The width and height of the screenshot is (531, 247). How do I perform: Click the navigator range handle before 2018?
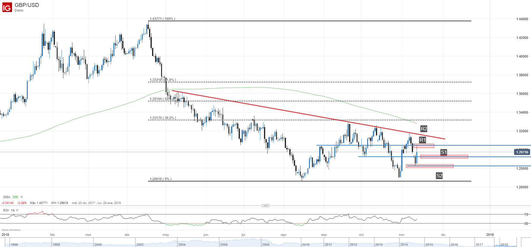(x=494, y=242)
